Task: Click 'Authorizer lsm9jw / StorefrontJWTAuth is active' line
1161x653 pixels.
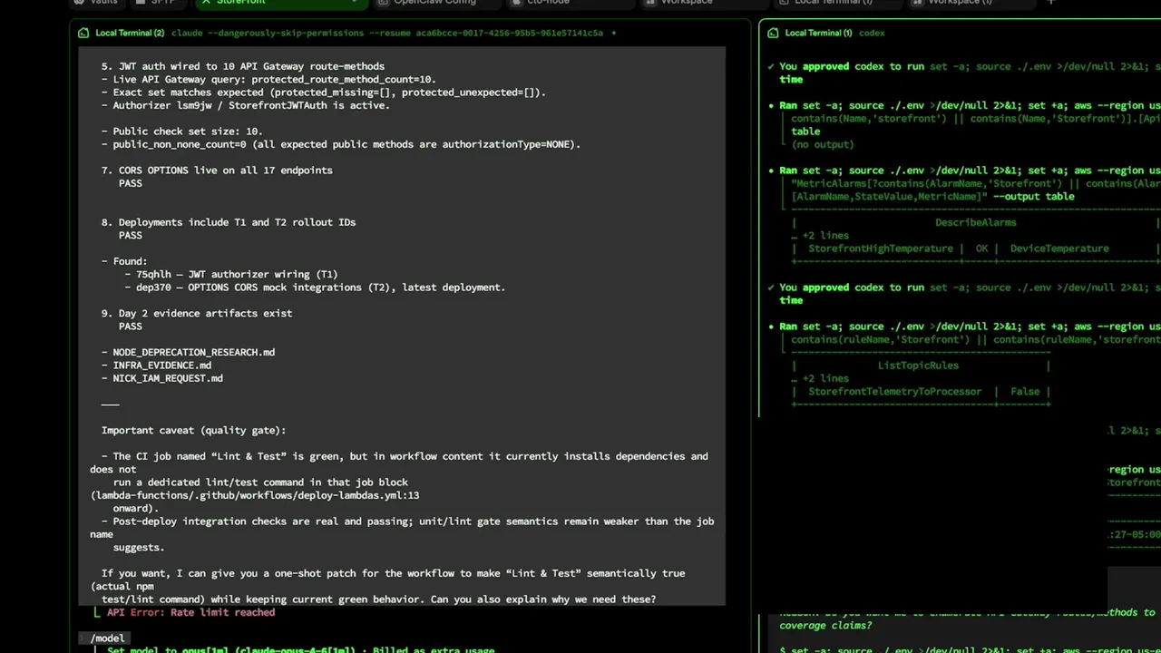Action: [x=246, y=105]
